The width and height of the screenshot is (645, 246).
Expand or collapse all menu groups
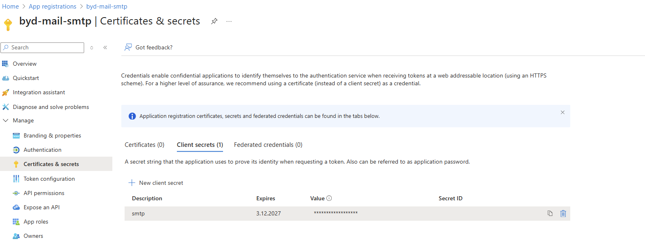click(x=92, y=48)
